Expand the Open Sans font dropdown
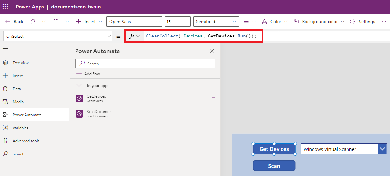The image size is (390, 176). pyautogui.click(x=134, y=22)
